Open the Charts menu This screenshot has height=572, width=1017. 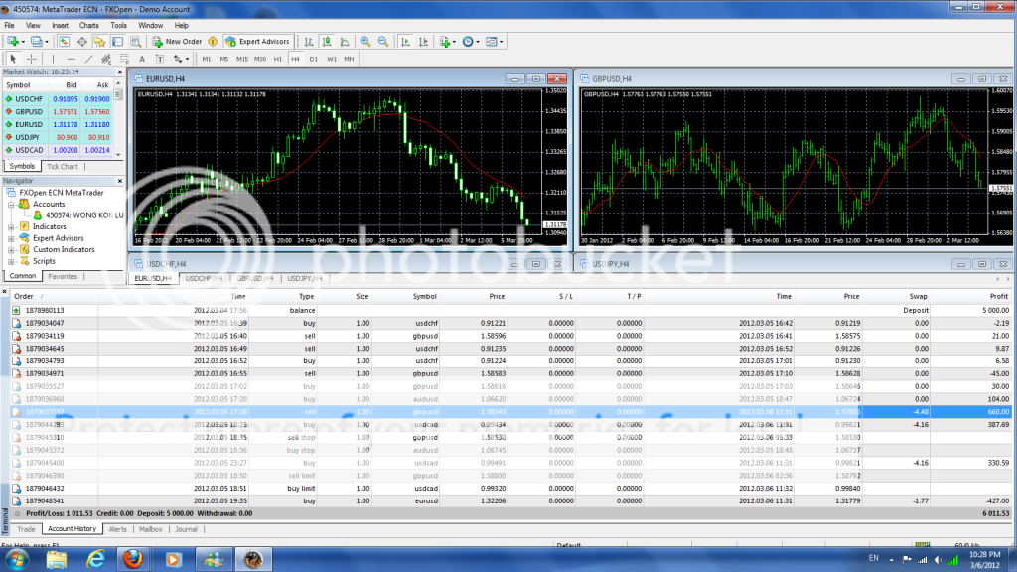[88, 24]
